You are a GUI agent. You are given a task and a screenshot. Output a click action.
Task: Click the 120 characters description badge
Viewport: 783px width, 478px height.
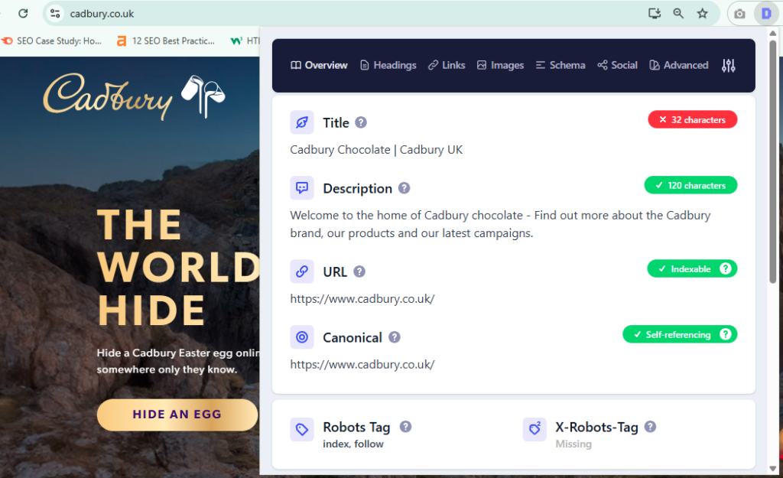coord(690,185)
